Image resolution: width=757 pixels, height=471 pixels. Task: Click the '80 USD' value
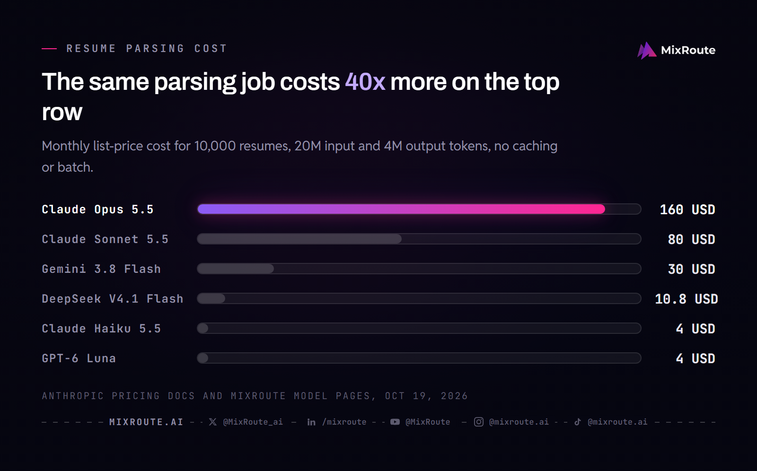[691, 239]
